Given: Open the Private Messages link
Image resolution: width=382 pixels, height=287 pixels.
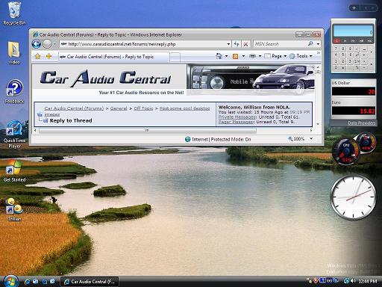Looking at the screenshot, I should click(237, 117).
